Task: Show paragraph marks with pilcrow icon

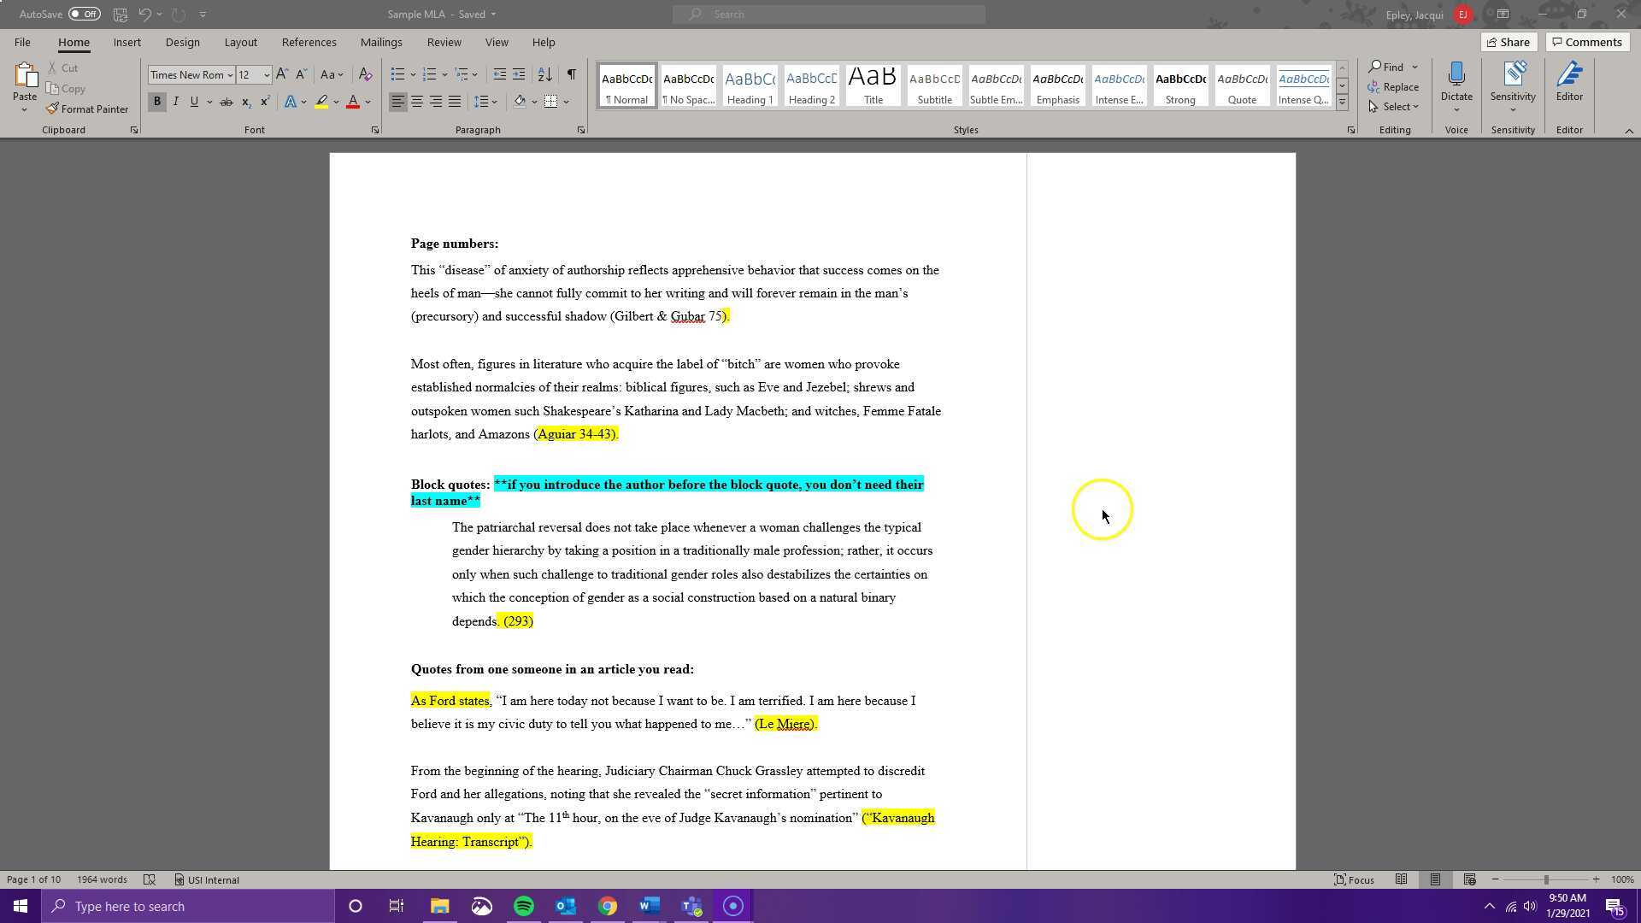Action: (x=571, y=74)
